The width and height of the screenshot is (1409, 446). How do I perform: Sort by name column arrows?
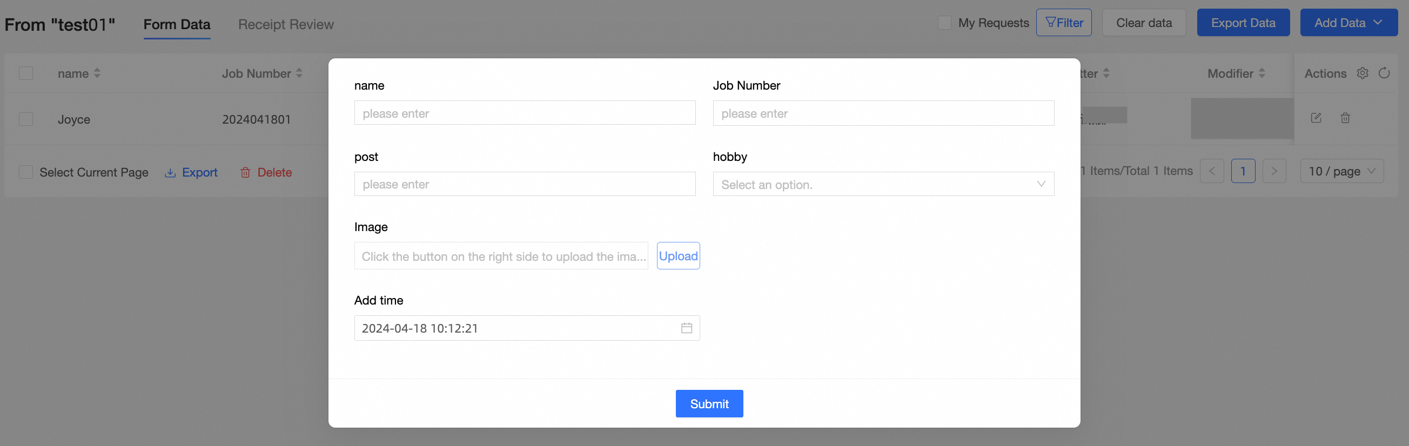(97, 73)
